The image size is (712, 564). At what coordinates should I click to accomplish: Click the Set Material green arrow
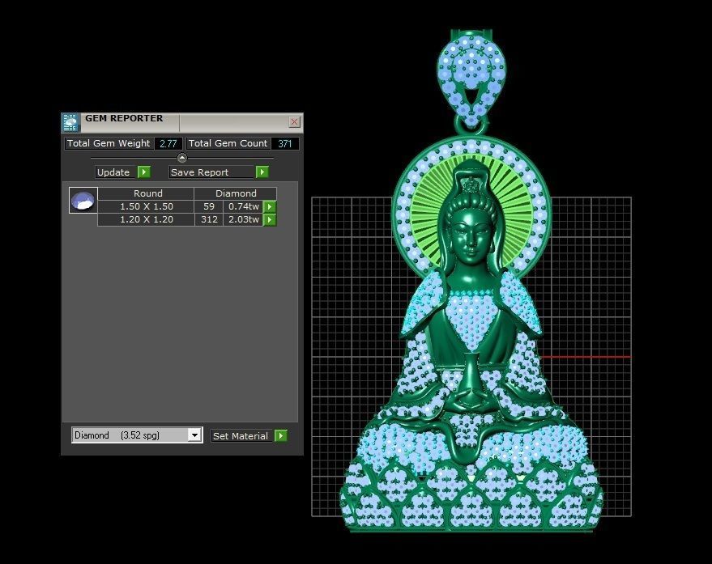click(x=281, y=435)
